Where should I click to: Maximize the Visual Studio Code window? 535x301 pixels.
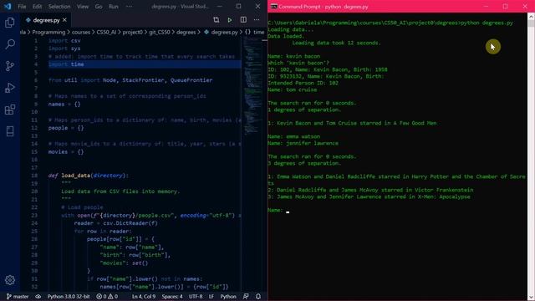238,6
